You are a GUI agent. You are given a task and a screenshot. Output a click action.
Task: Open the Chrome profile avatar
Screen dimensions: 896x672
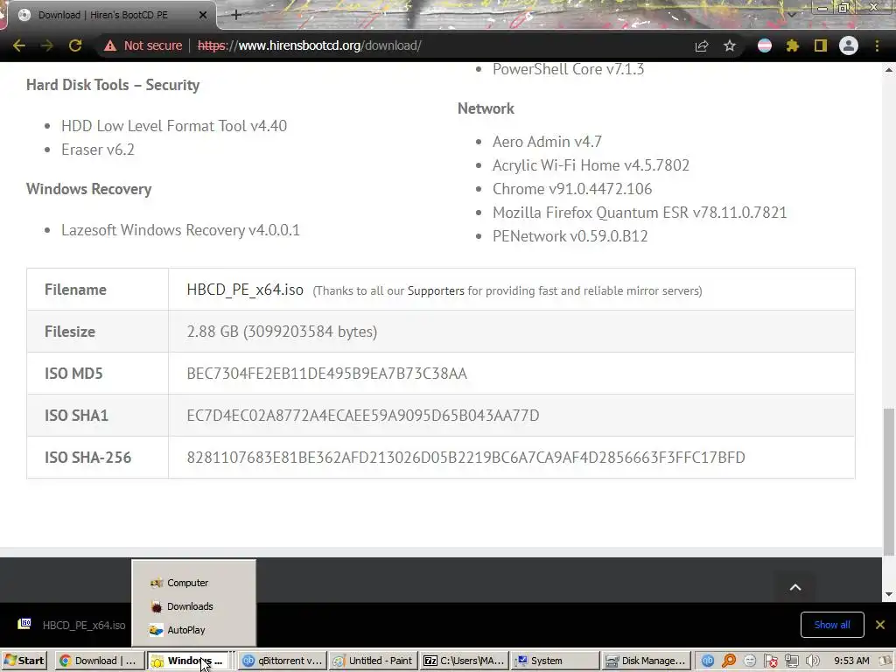pyautogui.click(x=849, y=45)
